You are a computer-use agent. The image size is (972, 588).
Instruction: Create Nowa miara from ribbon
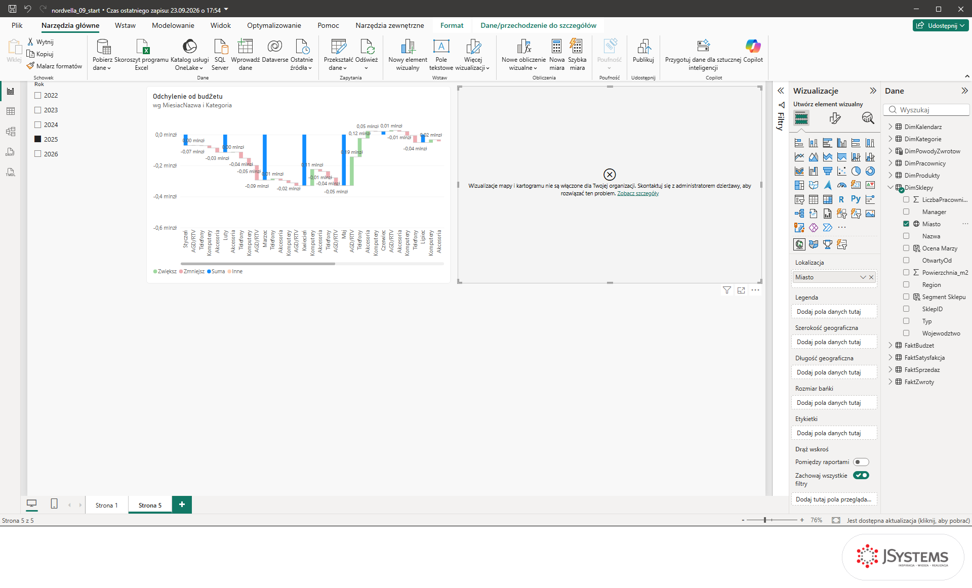coord(557,55)
